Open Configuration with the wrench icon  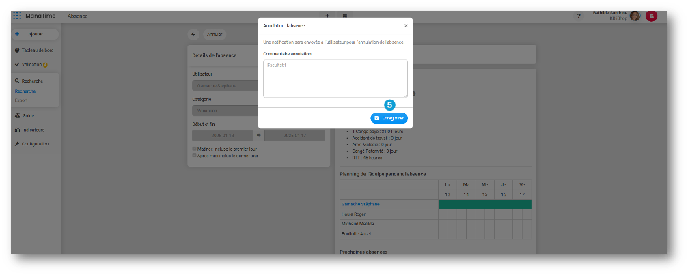[x=35, y=144]
